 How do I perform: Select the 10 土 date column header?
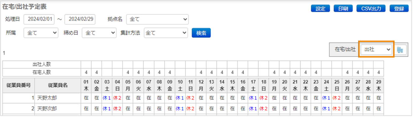pos(180,85)
